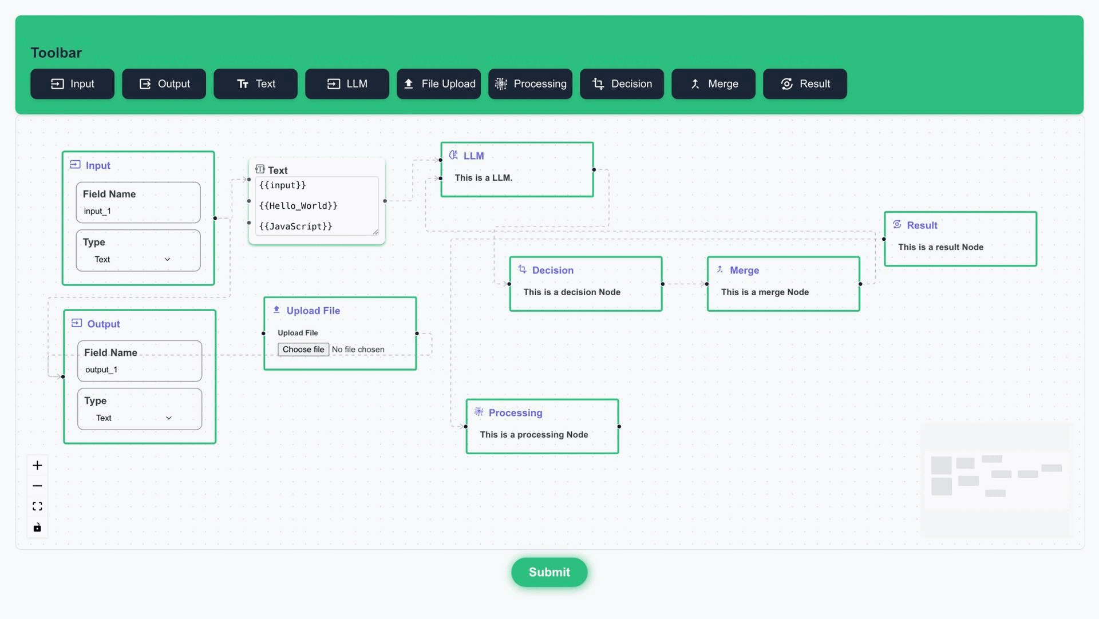Click the save/download icon bottom left

(37, 527)
